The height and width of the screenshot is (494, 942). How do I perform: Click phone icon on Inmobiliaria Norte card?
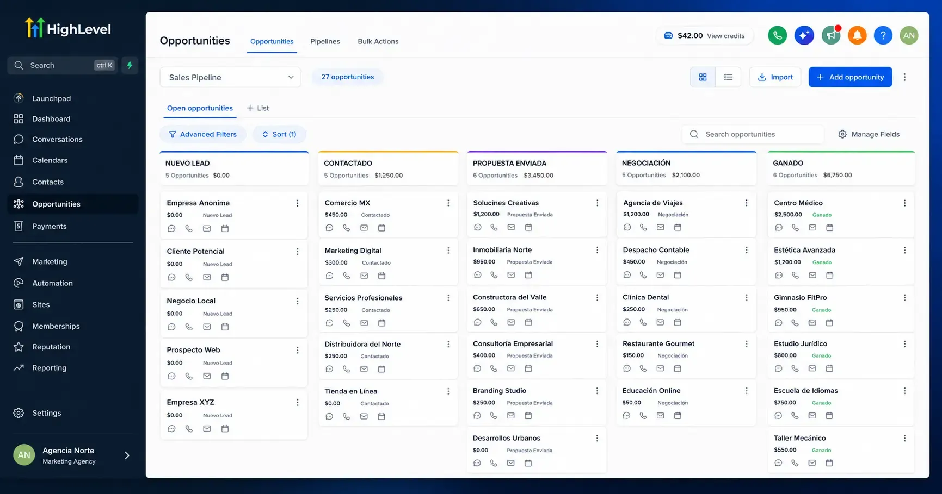click(x=494, y=275)
